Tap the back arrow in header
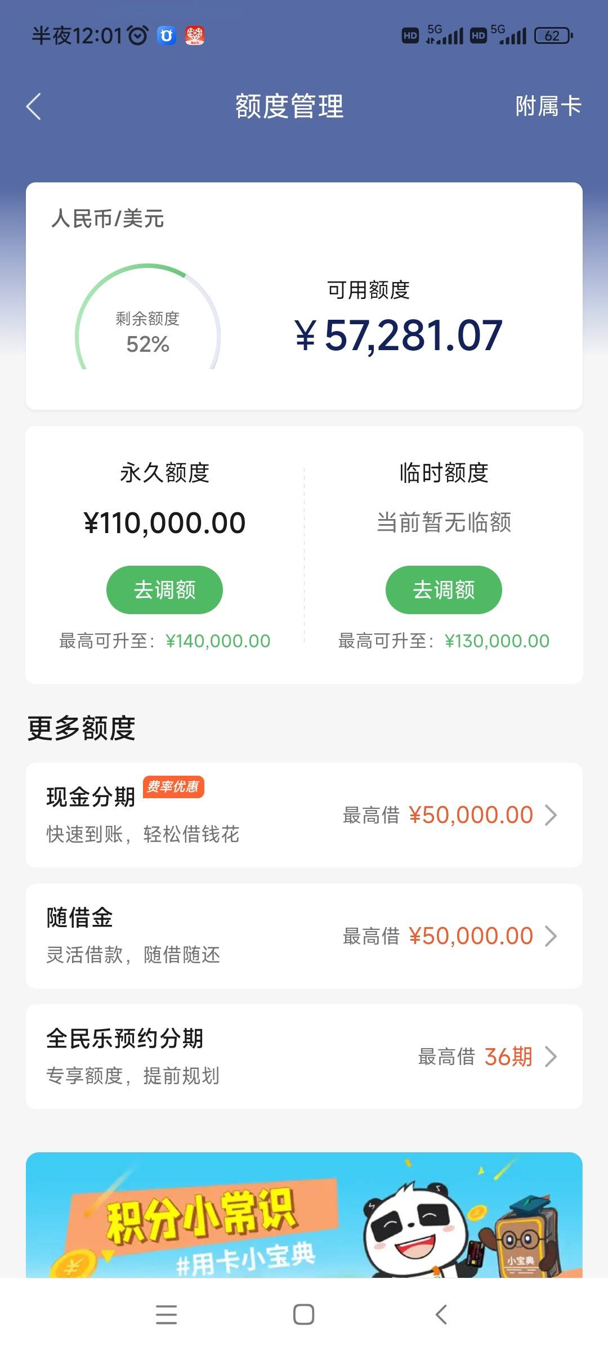The height and width of the screenshot is (1351, 608). click(34, 106)
